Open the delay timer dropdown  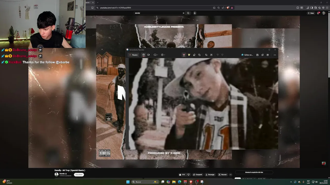163,55
